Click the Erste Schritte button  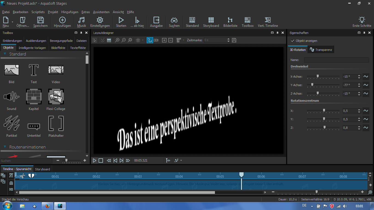pyautogui.click(x=362, y=22)
